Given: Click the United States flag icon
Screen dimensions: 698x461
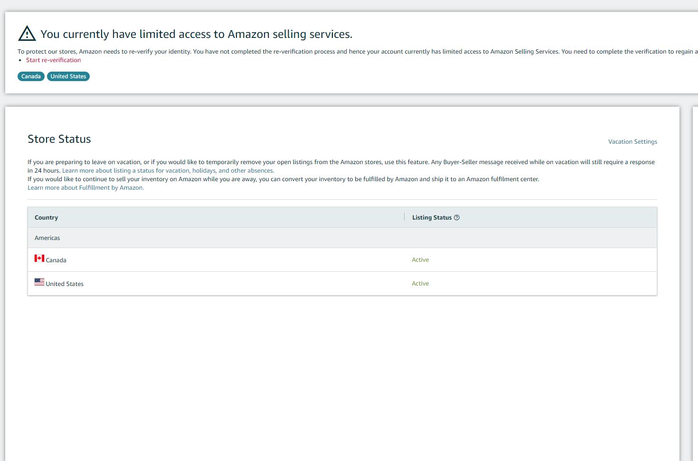Looking at the screenshot, I should coord(39,282).
